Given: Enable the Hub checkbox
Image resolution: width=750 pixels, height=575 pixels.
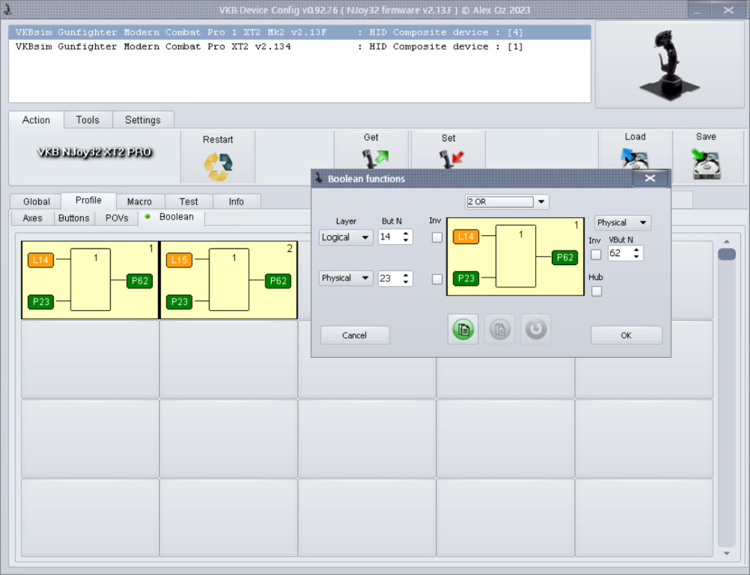Looking at the screenshot, I should tap(596, 291).
